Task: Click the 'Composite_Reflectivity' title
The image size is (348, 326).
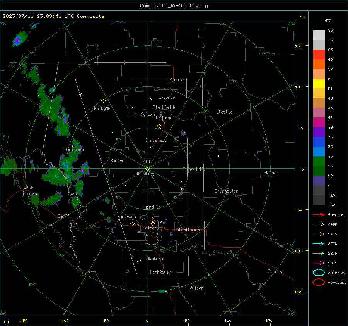Action: (174, 6)
